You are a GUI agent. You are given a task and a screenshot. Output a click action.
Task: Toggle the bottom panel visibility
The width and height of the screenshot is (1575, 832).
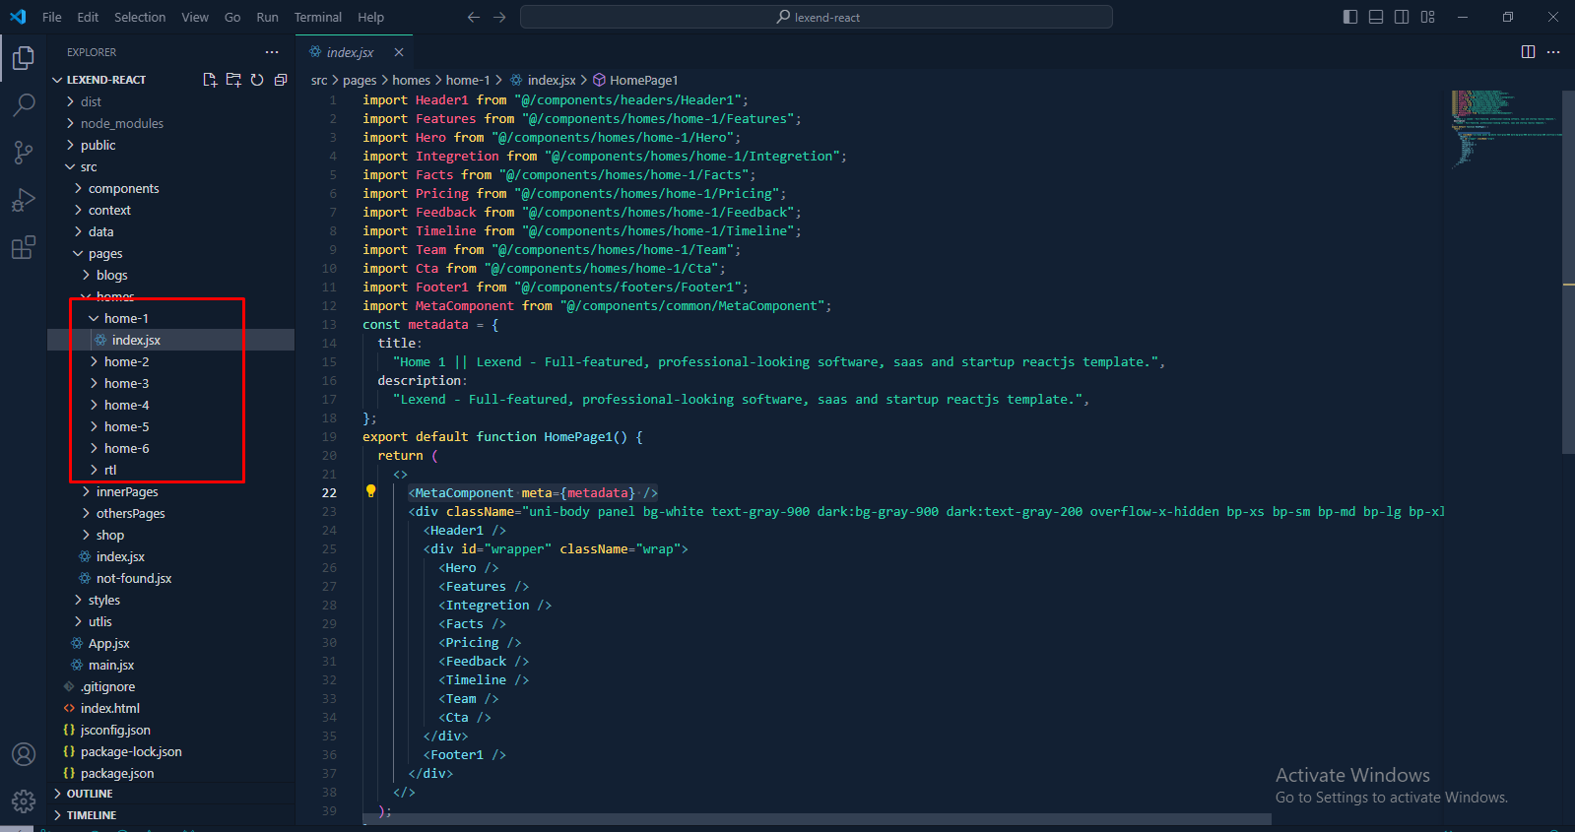pyautogui.click(x=1376, y=17)
